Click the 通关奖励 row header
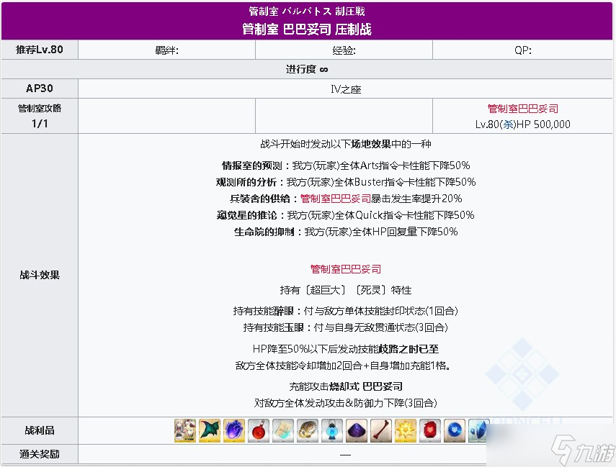The width and height of the screenshot is (616, 467). (40, 455)
